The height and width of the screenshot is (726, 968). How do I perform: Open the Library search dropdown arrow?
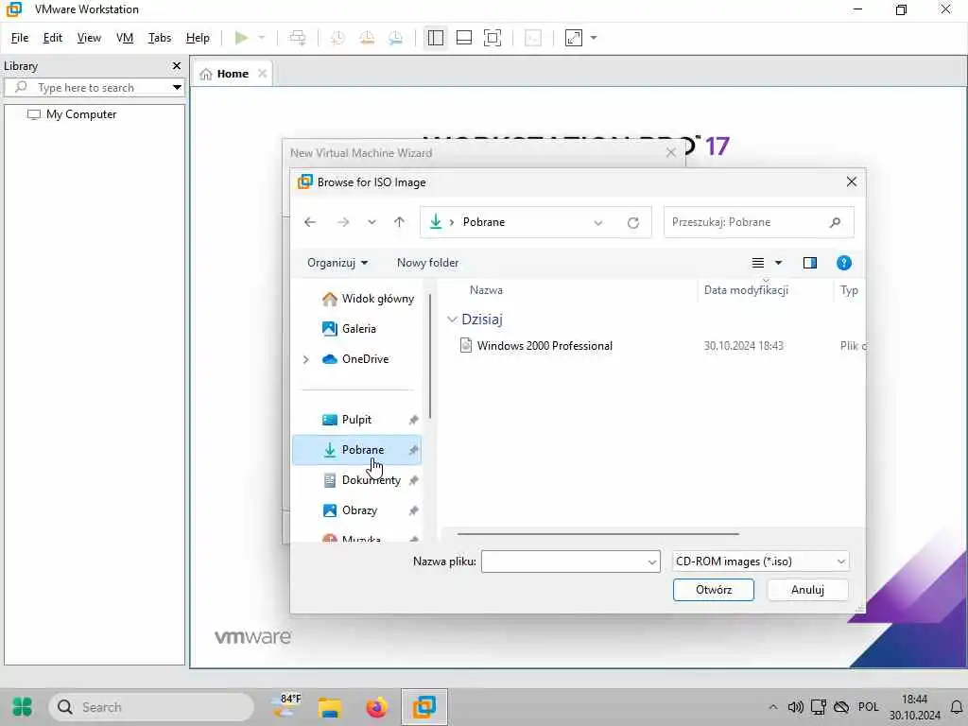[x=177, y=88]
